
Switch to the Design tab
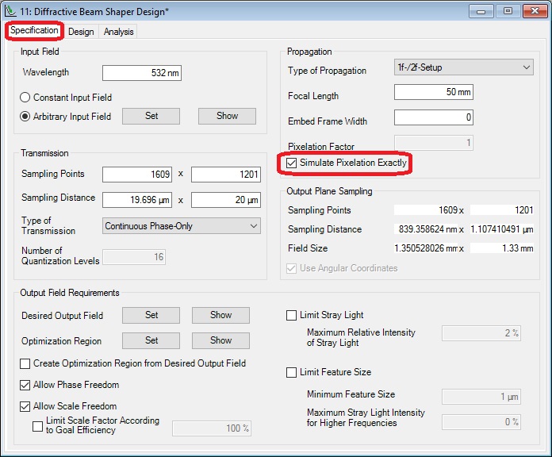coord(81,32)
